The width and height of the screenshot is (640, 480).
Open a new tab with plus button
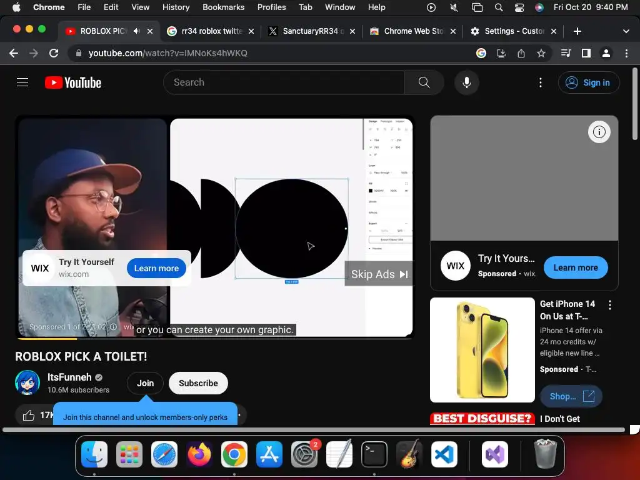pos(577,31)
